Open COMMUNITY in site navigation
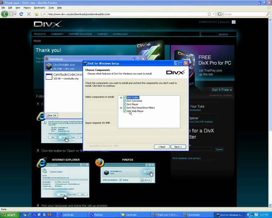 click(57, 34)
